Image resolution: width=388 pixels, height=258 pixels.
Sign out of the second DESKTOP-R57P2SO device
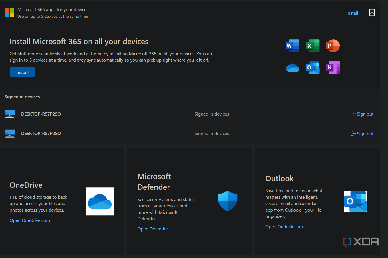(x=362, y=134)
